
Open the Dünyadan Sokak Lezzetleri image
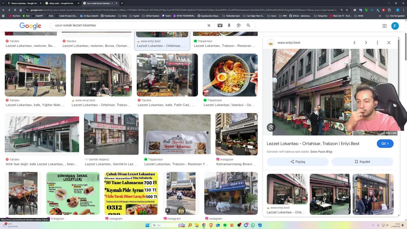[73, 193]
